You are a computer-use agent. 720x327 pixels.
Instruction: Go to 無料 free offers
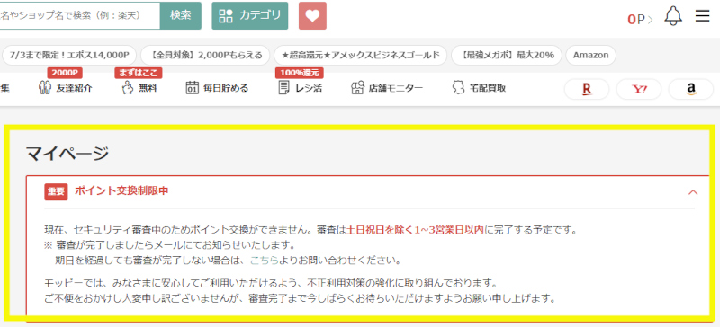point(139,88)
